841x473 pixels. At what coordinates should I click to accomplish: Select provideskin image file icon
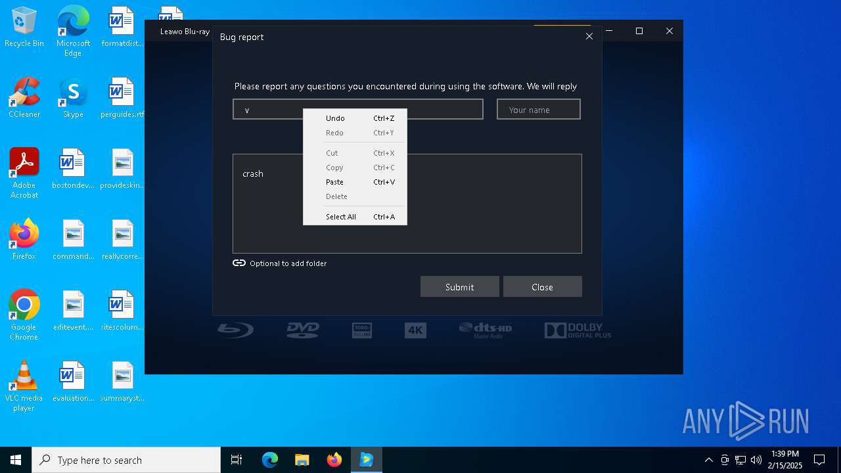[122, 169]
